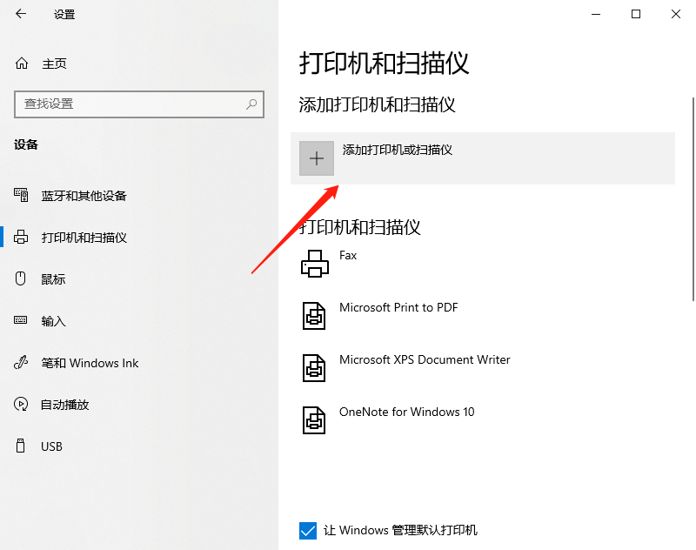Uncheck 让 Windows 管理默认打印机 checkbox
Image resolution: width=696 pixels, height=550 pixels.
coord(308,531)
